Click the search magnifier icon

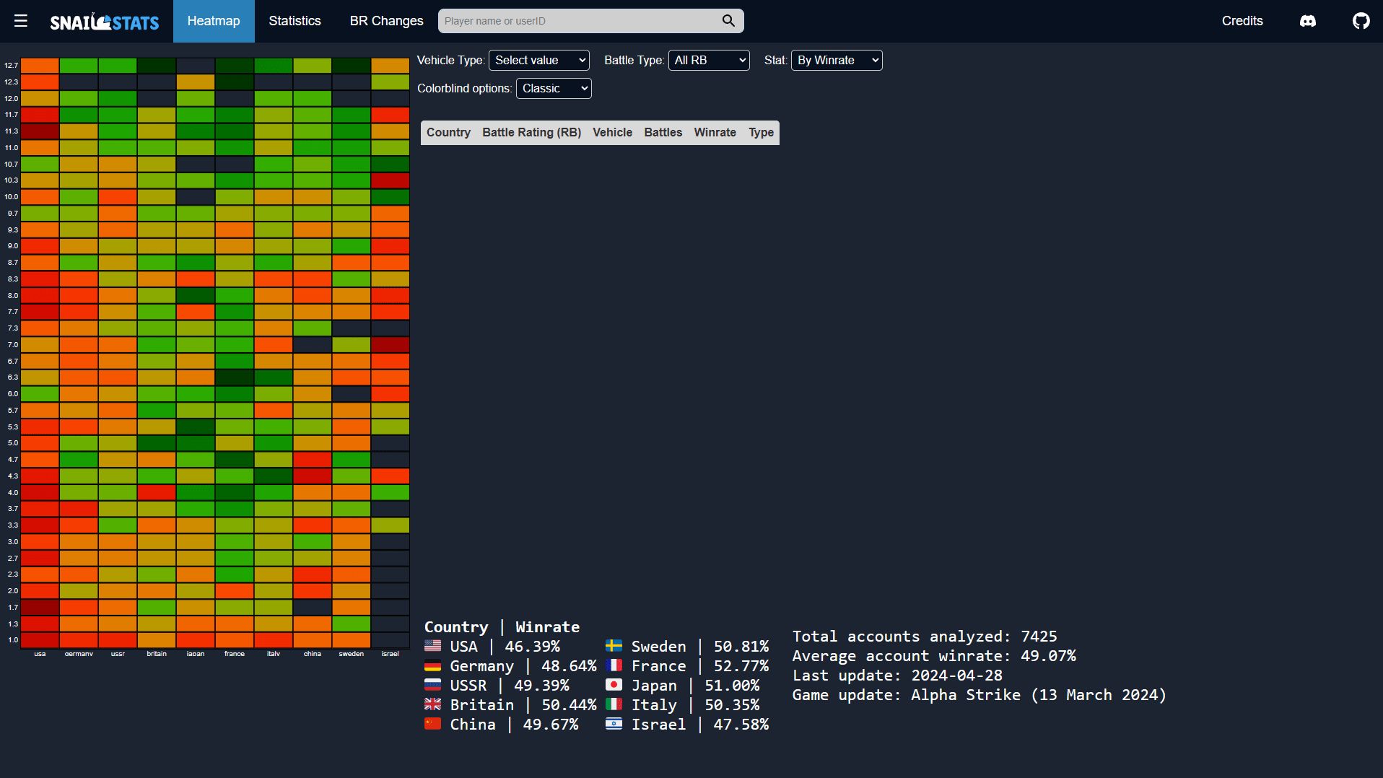coord(728,21)
